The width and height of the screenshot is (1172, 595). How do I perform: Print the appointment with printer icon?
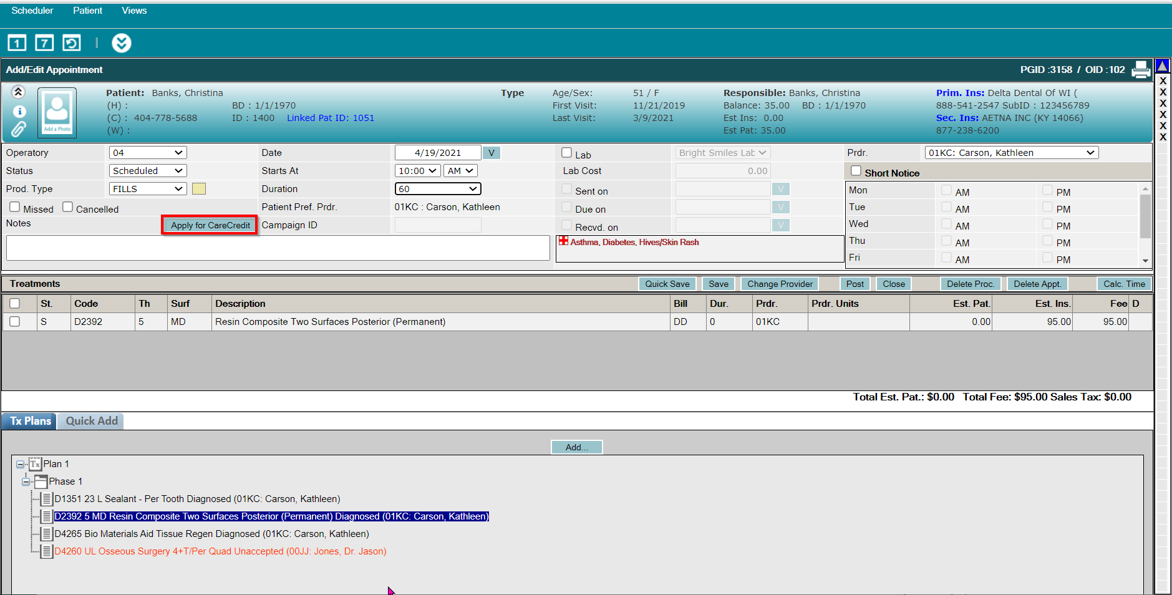coord(1141,70)
